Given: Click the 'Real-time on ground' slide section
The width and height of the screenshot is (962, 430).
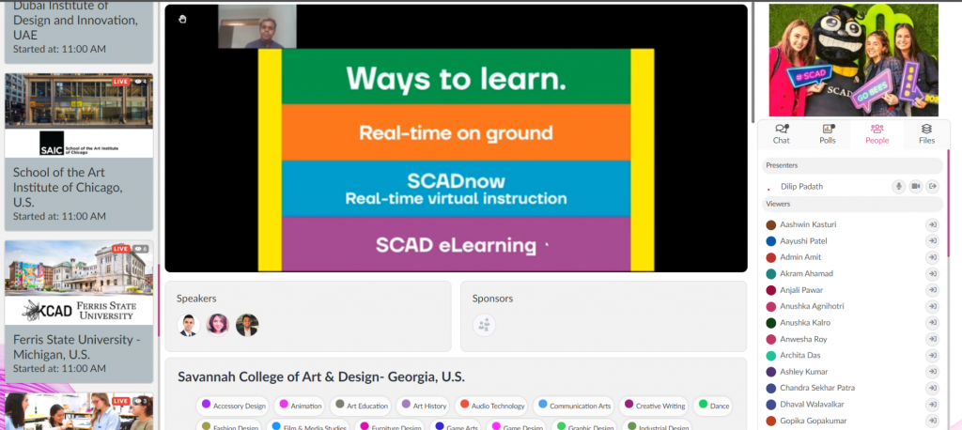Looking at the screenshot, I should pyautogui.click(x=456, y=132).
